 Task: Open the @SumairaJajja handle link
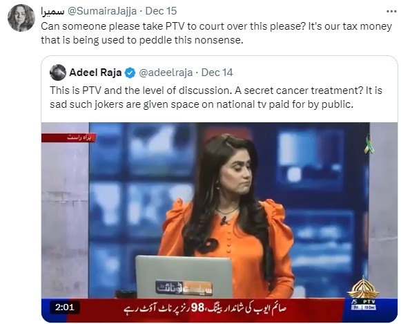tap(101, 11)
